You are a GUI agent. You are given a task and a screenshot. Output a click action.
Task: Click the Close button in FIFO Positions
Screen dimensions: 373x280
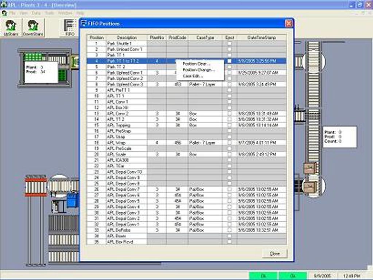tap(275, 253)
